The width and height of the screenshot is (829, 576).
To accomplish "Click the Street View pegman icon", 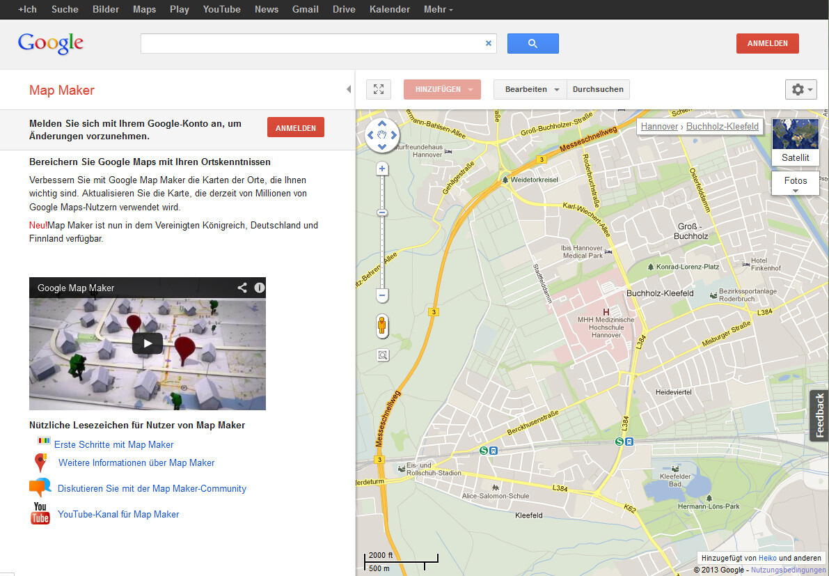I will pos(382,326).
